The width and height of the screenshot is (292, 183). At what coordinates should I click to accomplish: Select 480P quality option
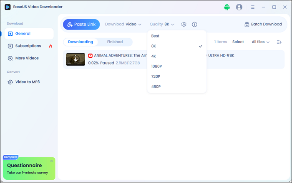177,87
